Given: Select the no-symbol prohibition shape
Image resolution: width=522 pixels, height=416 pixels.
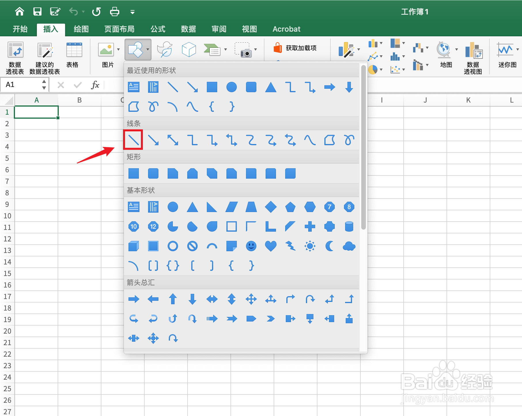Looking at the screenshot, I should tap(192, 246).
